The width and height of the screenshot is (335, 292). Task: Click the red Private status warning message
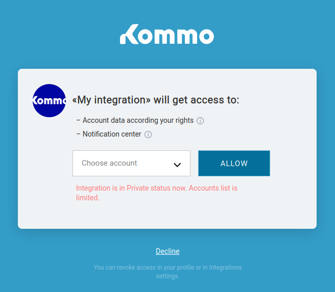[157, 193]
